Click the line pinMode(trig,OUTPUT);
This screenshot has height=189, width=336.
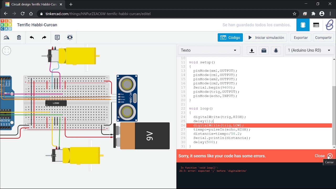point(216,92)
